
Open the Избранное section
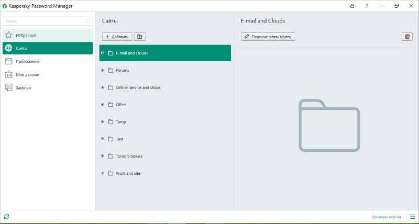pos(47,35)
